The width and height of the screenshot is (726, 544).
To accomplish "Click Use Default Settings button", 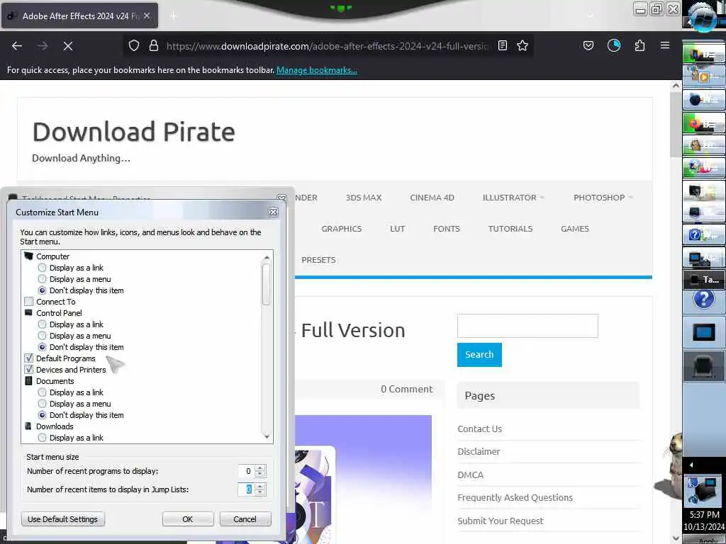I will [x=63, y=519].
